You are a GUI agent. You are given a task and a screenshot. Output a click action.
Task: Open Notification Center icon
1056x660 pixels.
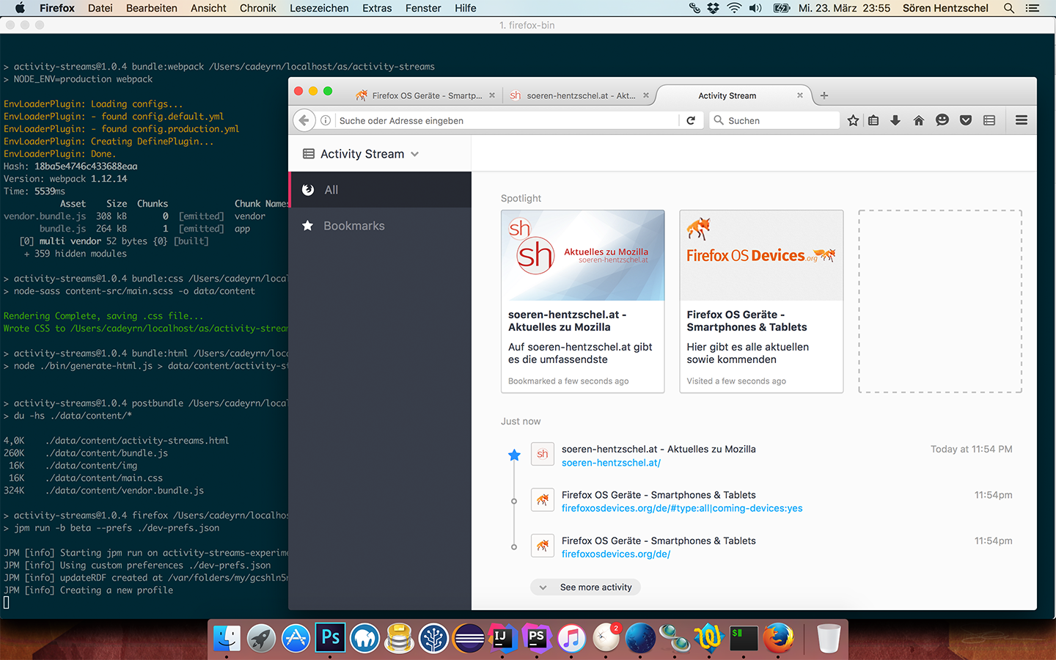point(1033,8)
